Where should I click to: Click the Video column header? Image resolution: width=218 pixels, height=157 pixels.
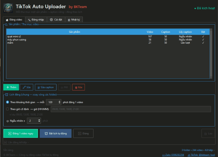[150, 32]
